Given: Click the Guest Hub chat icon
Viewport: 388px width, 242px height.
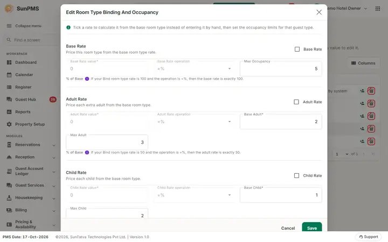Looking at the screenshot, I should point(9,99).
